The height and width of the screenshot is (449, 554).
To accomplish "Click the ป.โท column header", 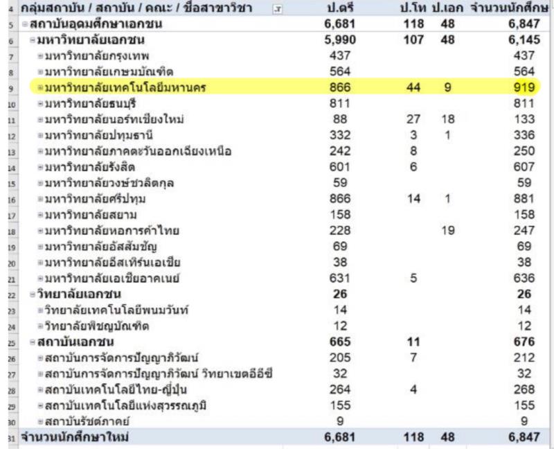I will click(x=412, y=9).
